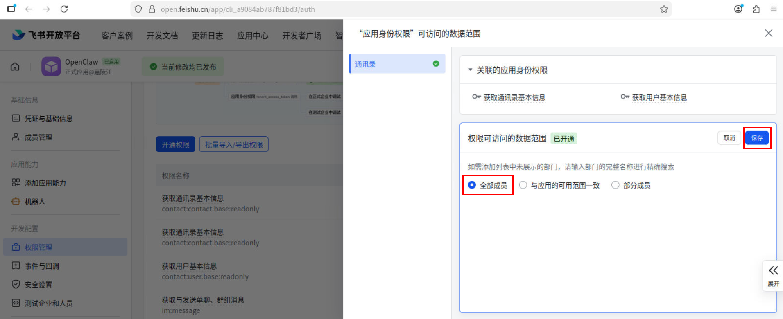783x319 pixels.
Task: Click the home icon beside OpenClaw
Action: (15, 67)
